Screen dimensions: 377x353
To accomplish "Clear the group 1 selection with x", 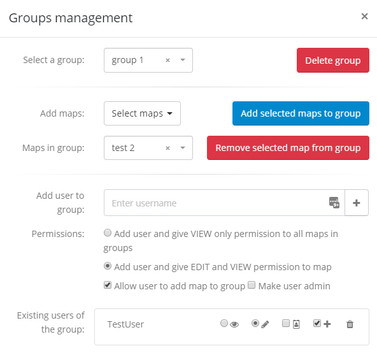I will (x=168, y=60).
